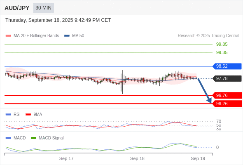Select the red 96.76 support price tag

point(227,95)
